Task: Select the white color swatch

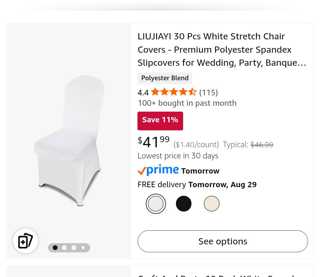Action: pyautogui.click(x=156, y=204)
